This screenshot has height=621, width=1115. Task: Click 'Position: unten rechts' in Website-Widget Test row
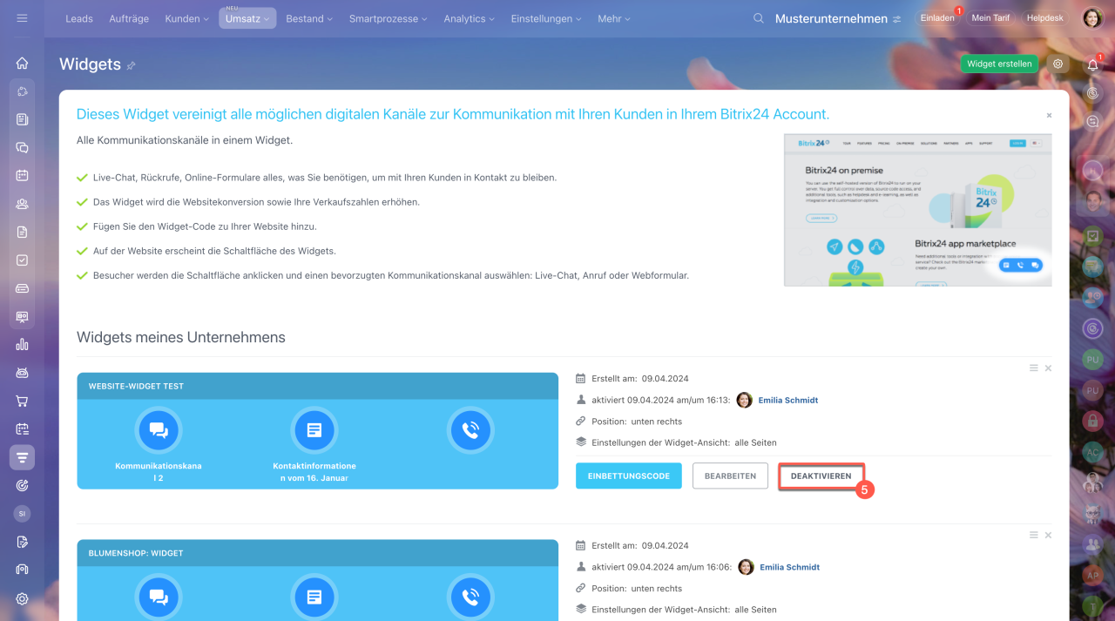637,421
